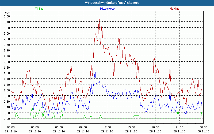Click the red Maxima peak reaching 3,60 m/s
This screenshot has width=214, height=134.
[99, 16]
